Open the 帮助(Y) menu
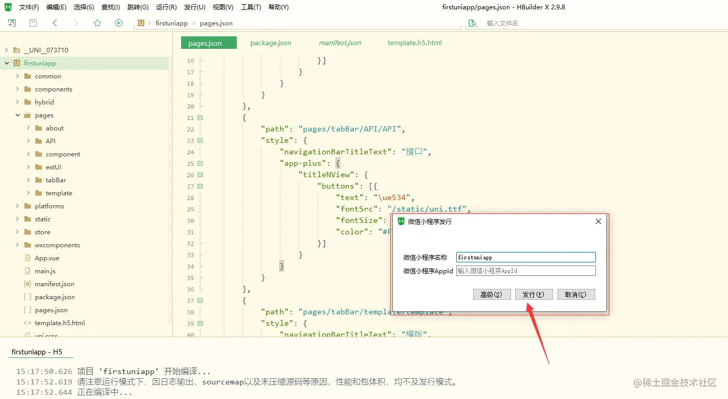The height and width of the screenshot is (399, 728). tap(278, 7)
